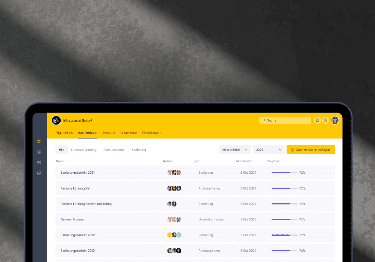Open the 2021 year dropdown
This screenshot has width=375, height=262.
269,150
